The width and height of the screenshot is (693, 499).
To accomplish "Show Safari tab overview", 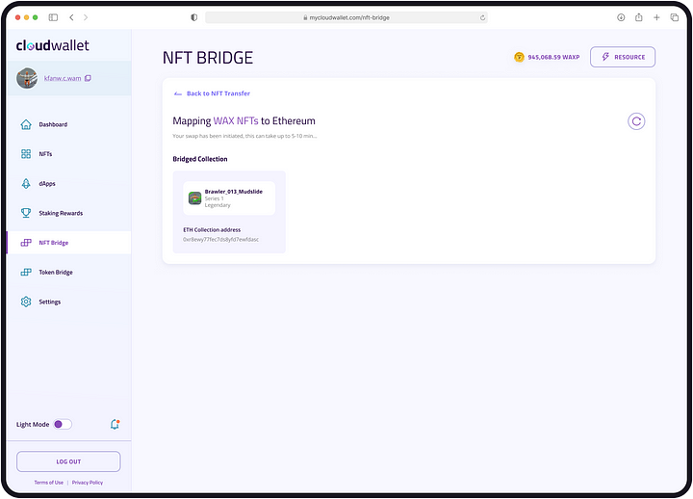I will (x=675, y=17).
